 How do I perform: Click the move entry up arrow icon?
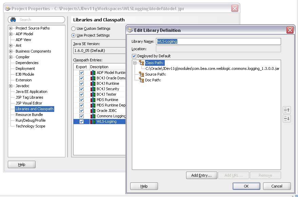coord(286,110)
